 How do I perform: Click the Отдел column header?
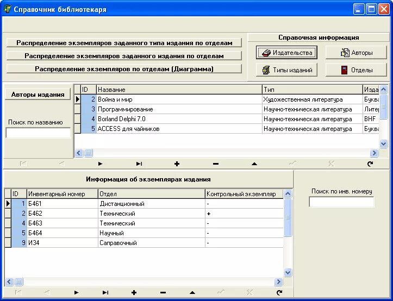point(152,194)
